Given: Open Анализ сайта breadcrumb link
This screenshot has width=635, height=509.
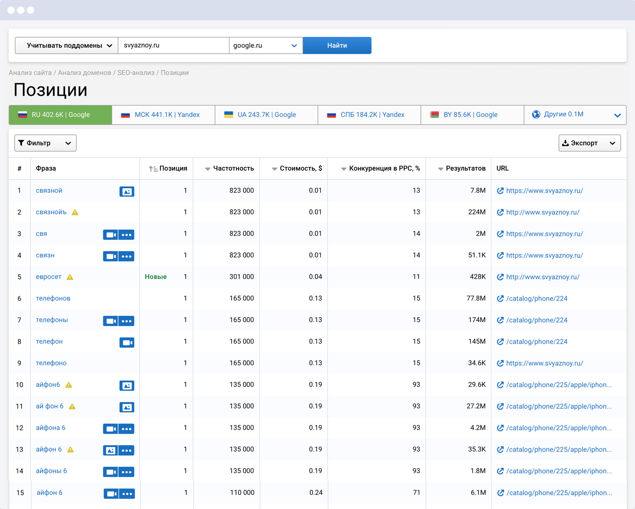Looking at the screenshot, I should tap(30, 72).
